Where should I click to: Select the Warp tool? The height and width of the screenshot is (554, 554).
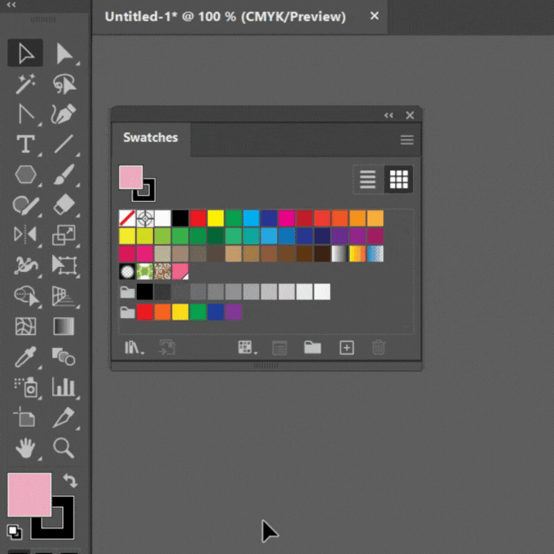[27, 265]
